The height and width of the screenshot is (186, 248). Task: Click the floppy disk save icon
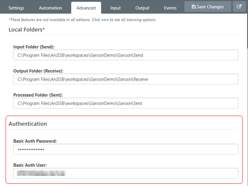(x=193, y=7)
